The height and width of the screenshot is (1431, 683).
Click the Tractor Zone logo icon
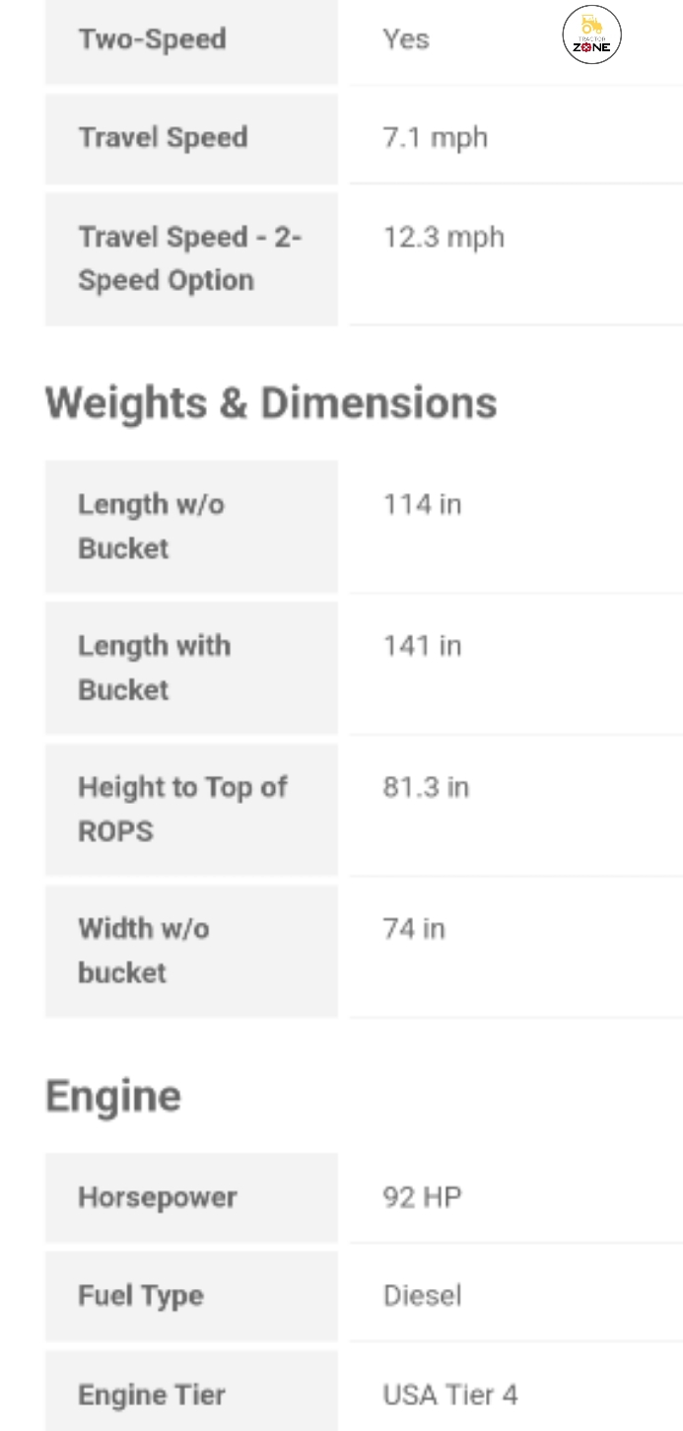(x=591, y=36)
